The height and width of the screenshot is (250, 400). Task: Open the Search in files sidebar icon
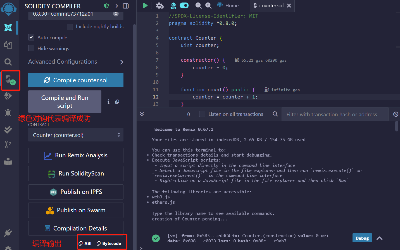click(x=8, y=62)
